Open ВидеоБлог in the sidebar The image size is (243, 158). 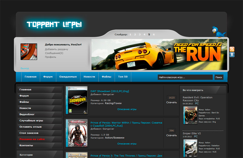tap(40, 114)
